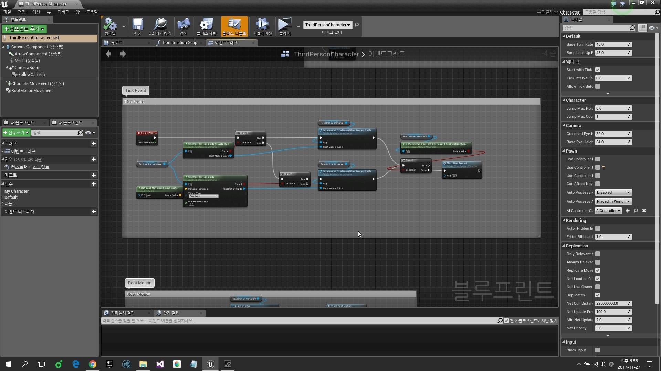661x371 pixels.
Task: Open the Edit menu
Action: point(22,12)
